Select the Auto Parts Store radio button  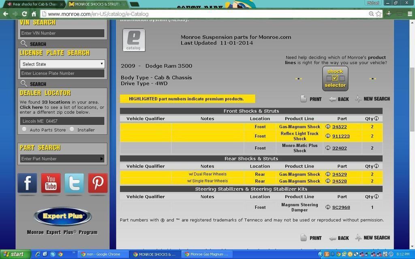point(24,129)
